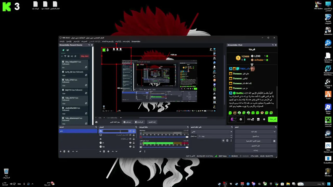Expand the Recent Events chevron dropdown
333x187 pixels.
pyautogui.click(x=62, y=56)
